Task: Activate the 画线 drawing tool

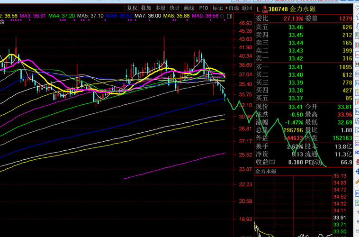Action: (189, 8)
